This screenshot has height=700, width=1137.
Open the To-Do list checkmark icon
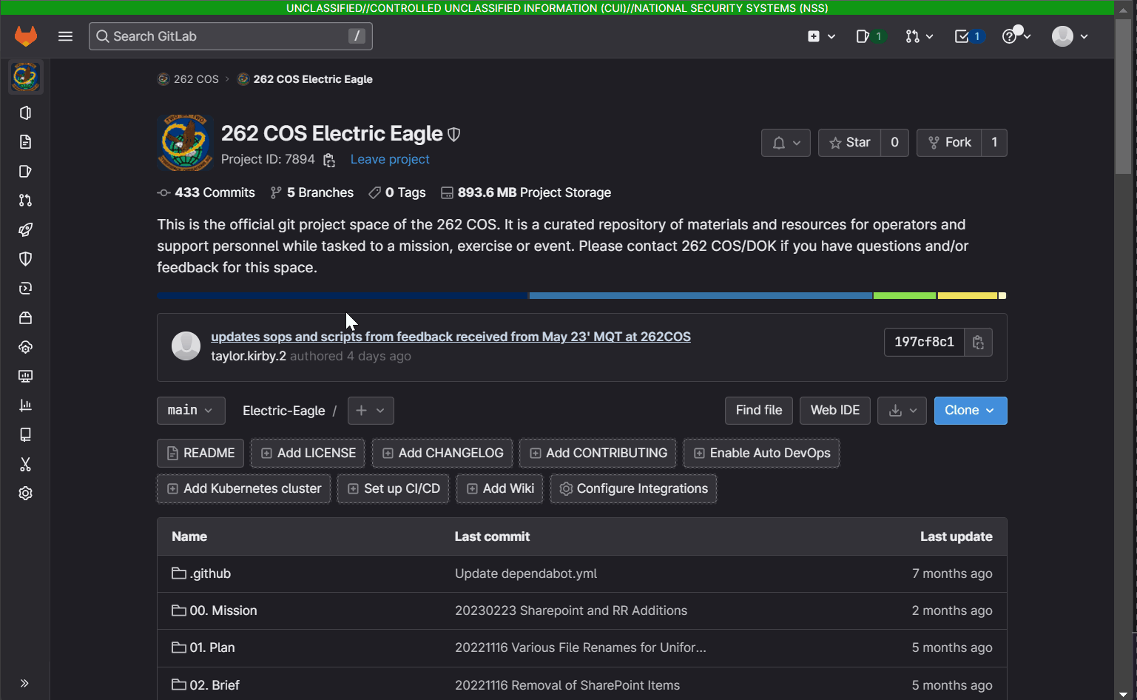969,36
